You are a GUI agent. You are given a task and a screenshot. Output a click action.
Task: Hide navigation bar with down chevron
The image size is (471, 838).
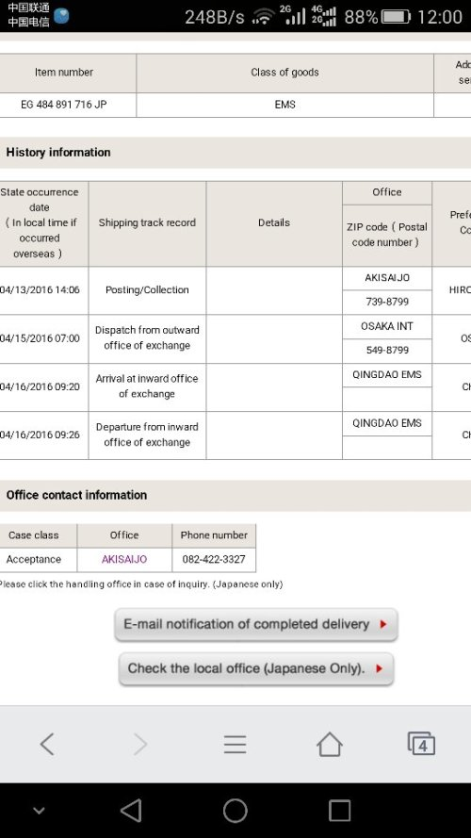click(x=39, y=811)
